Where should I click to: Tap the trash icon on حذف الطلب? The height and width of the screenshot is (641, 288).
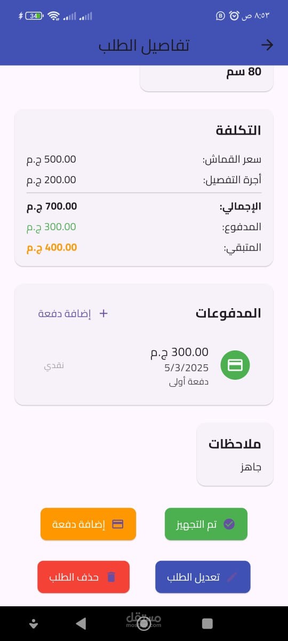[111, 577]
